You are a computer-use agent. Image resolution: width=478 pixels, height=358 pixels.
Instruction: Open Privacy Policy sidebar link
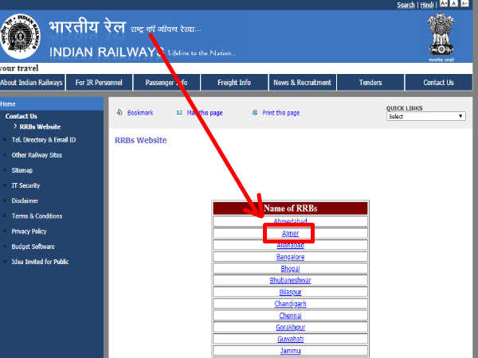pos(29,232)
